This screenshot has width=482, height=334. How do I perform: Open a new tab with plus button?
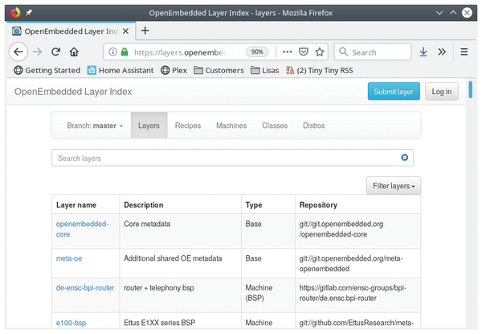click(x=145, y=31)
